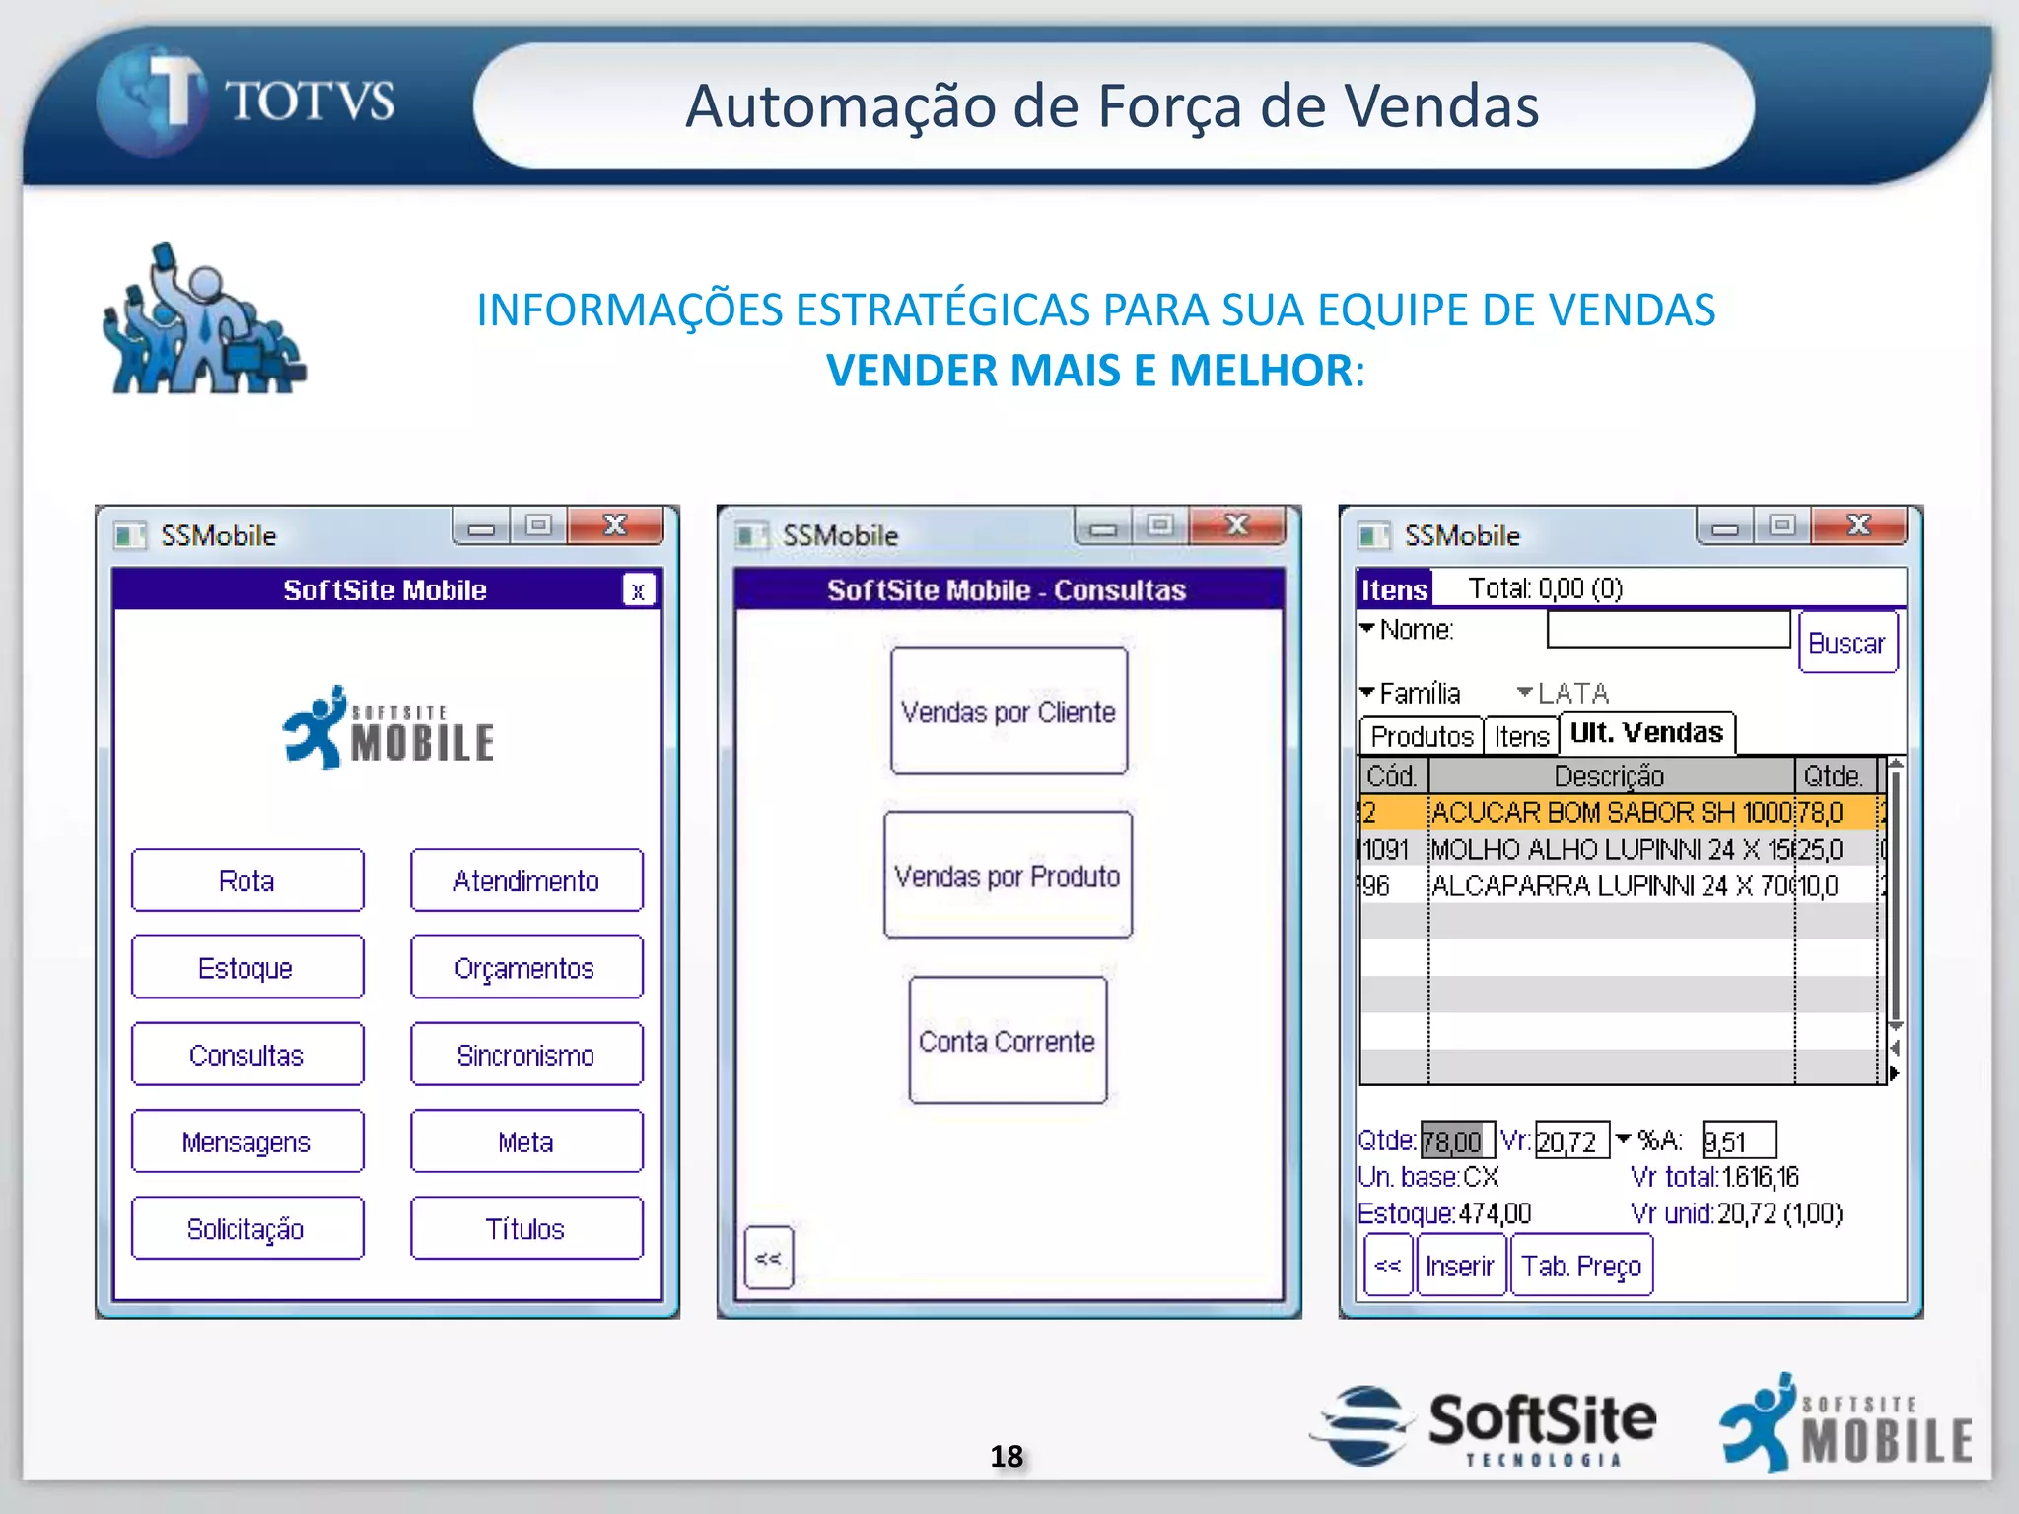Click SoftSite Mobile logo in first window
Screen dimensions: 2019x1514
pyautogui.click(x=388, y=728)
